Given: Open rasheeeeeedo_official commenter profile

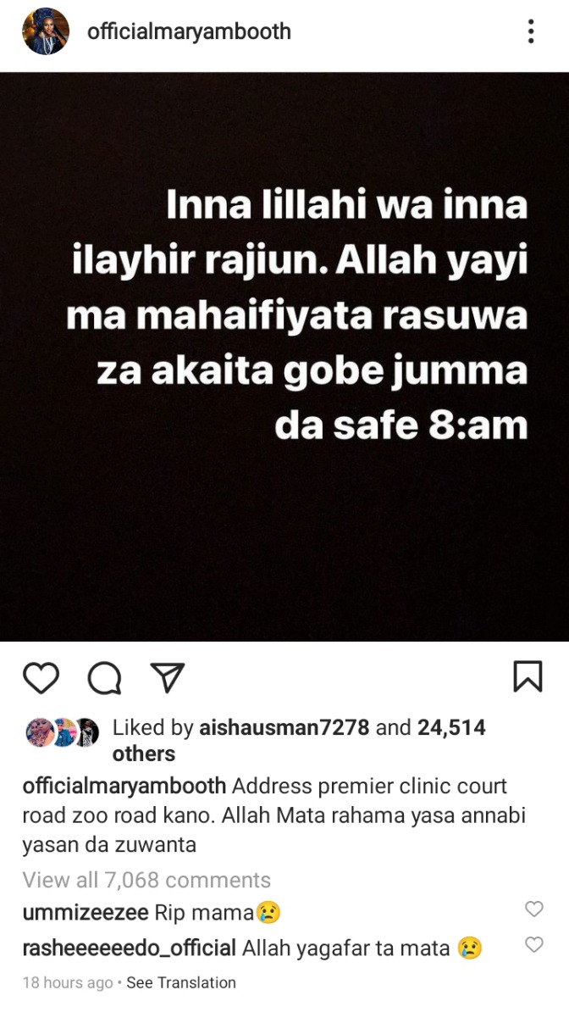Looking at the screenshot, I should (x=129, y=948).
